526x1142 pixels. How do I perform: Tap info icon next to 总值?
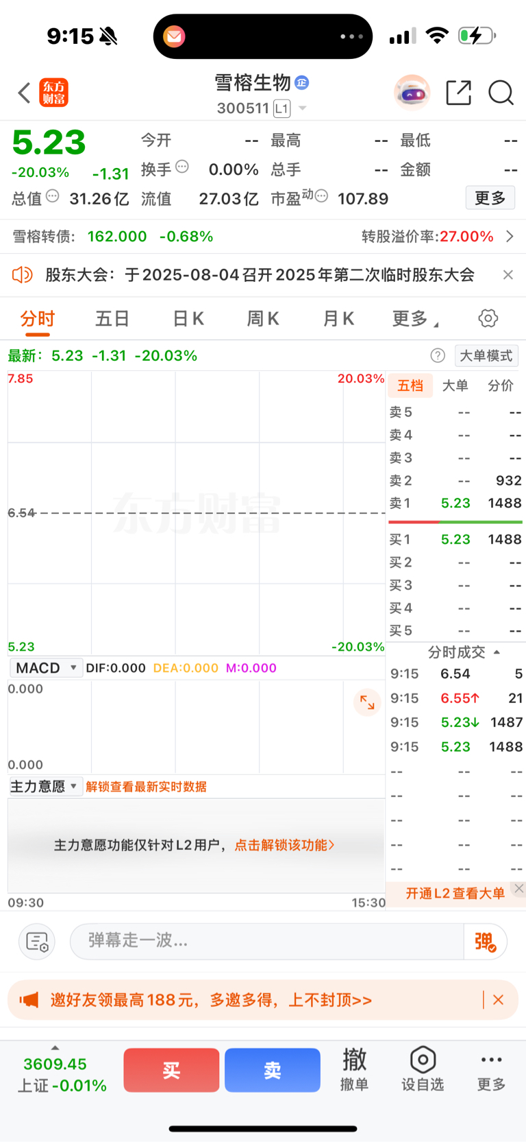[53, 196]
